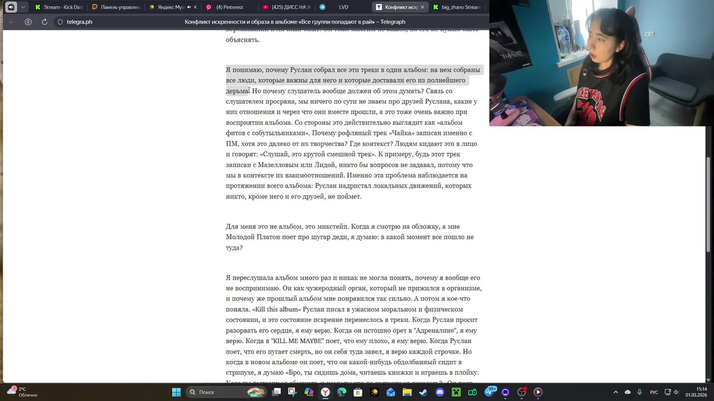Open the yellow starburst app in the taskbar
The height and width of the screenshot is (401, 714).
(374, 392)
